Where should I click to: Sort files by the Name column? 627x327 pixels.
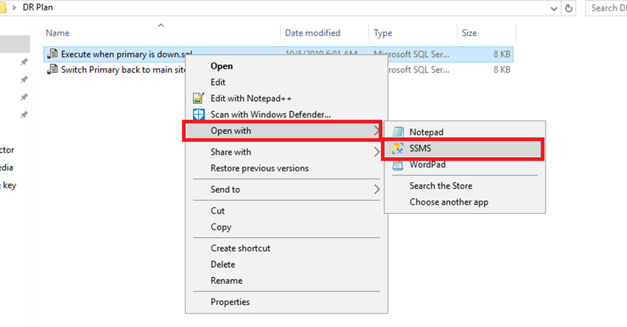tap(57, 33)
